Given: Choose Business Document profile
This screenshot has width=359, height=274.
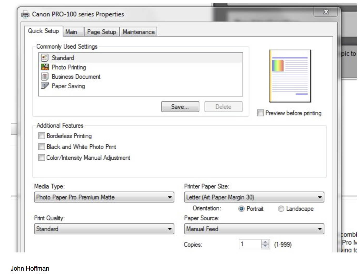Looking at the screenshot, I should tap(141, 76).
